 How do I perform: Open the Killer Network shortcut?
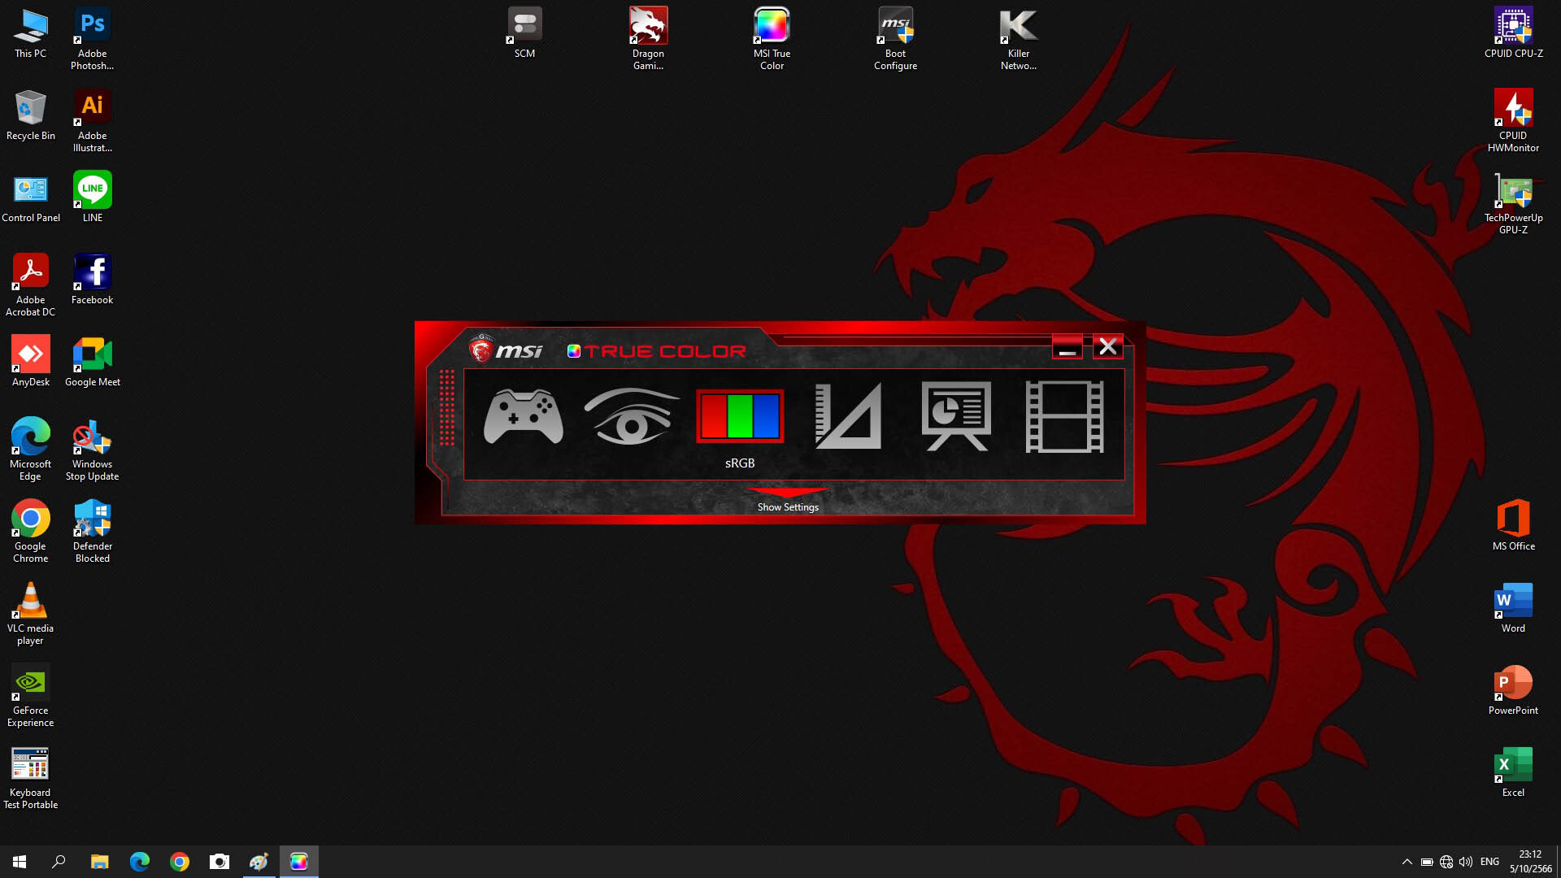1019,38
